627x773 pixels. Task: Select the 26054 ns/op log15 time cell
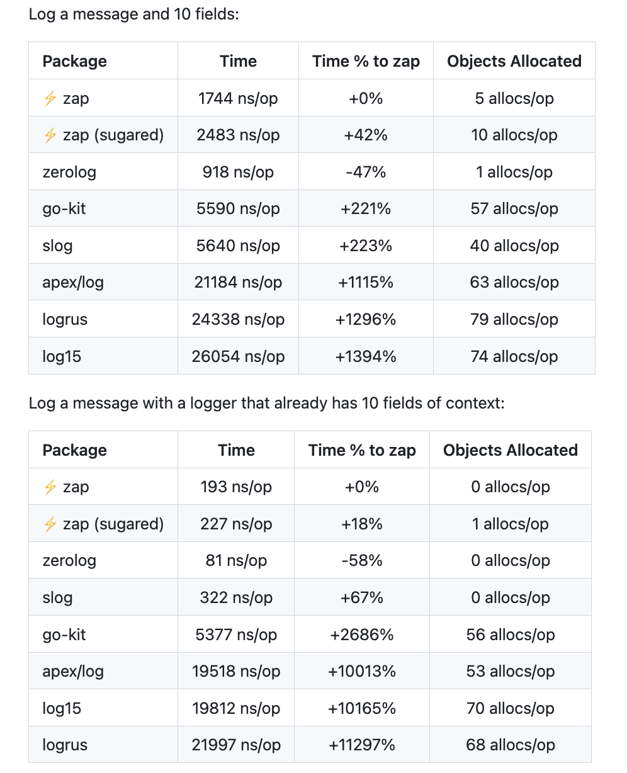click(238, 356)
